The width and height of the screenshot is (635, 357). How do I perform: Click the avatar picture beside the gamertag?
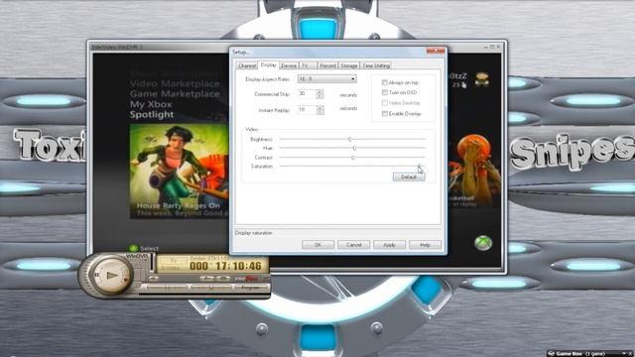pos(481,79)
